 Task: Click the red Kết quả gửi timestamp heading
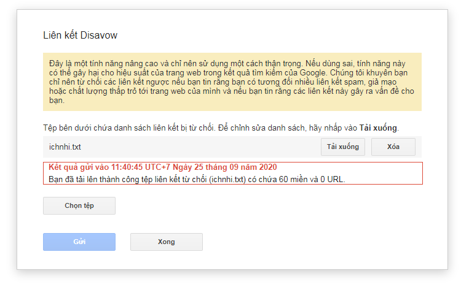[x=163, y=167]
